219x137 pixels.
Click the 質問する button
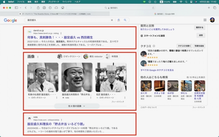(200, 27)
